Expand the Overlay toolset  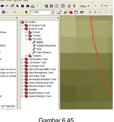coord(26,36)
